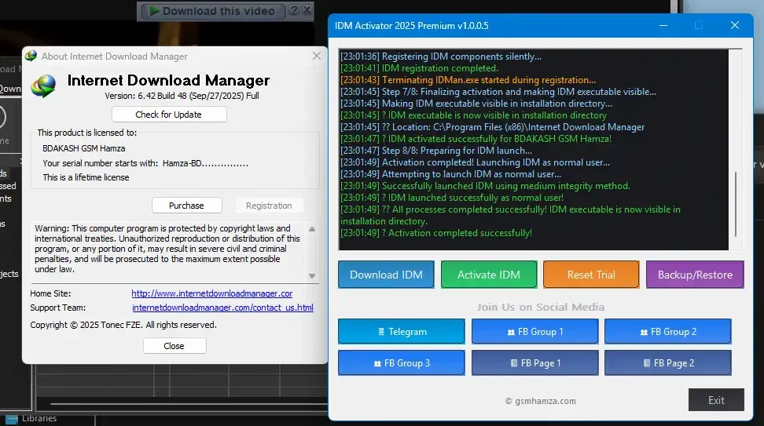Open the internetdownloadmanager.com home site link
Image resolution: width=764 pixels, height=426 pixels.
tap(212, 293)
